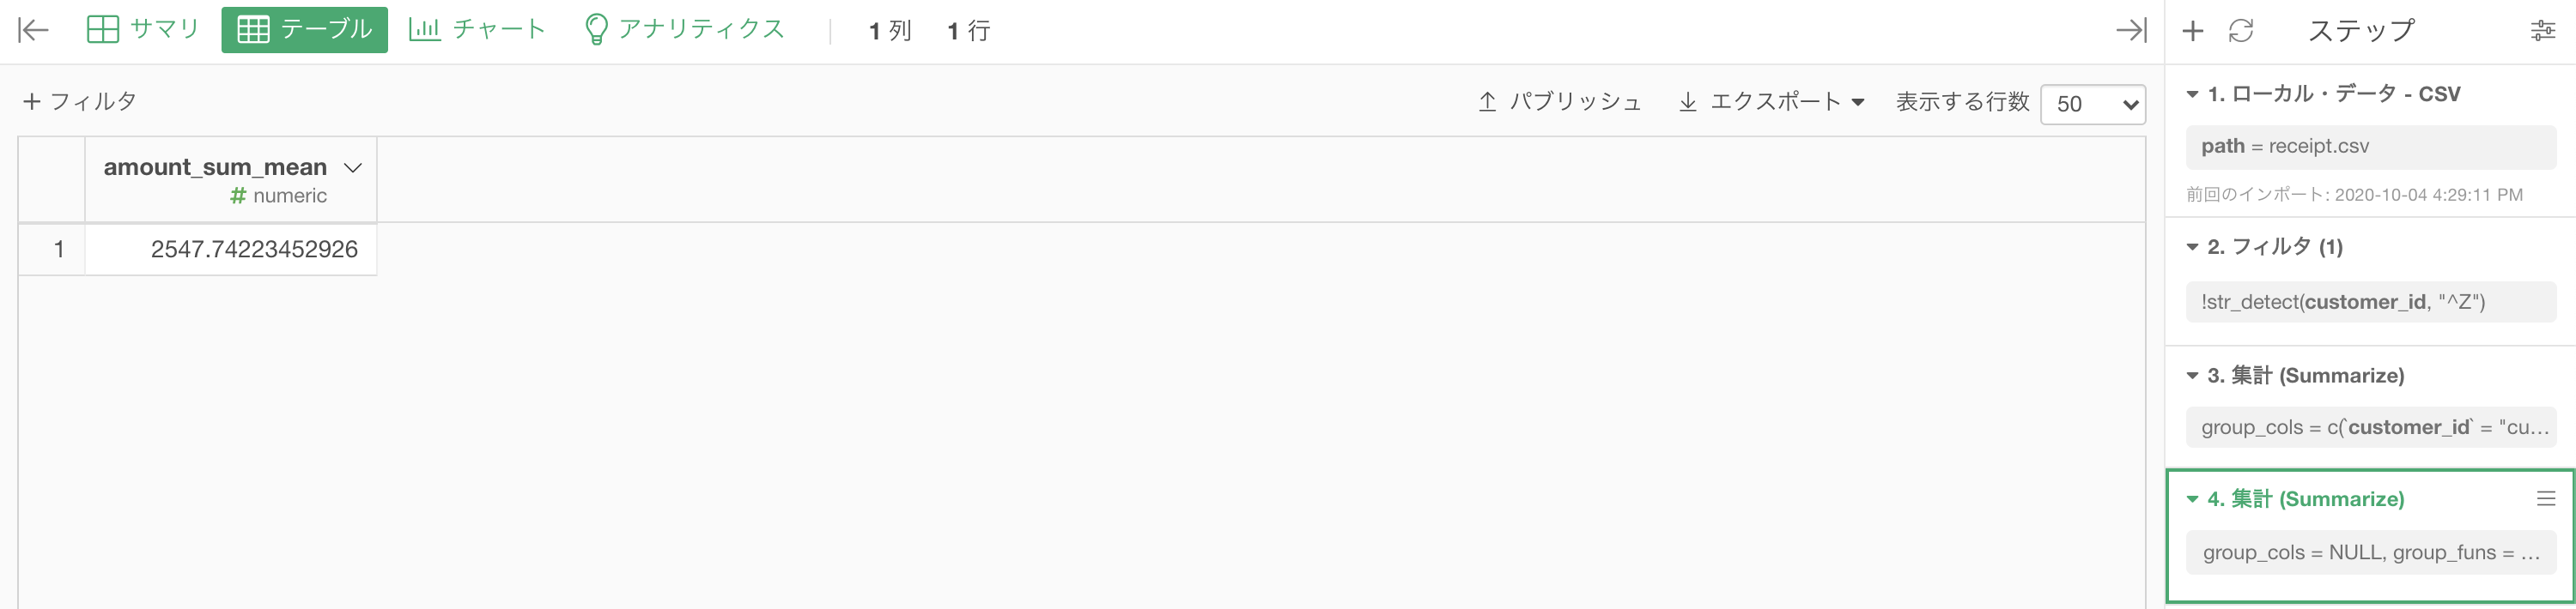Collapse step 3 集計 (Summarize)

tap(2192, 377)
